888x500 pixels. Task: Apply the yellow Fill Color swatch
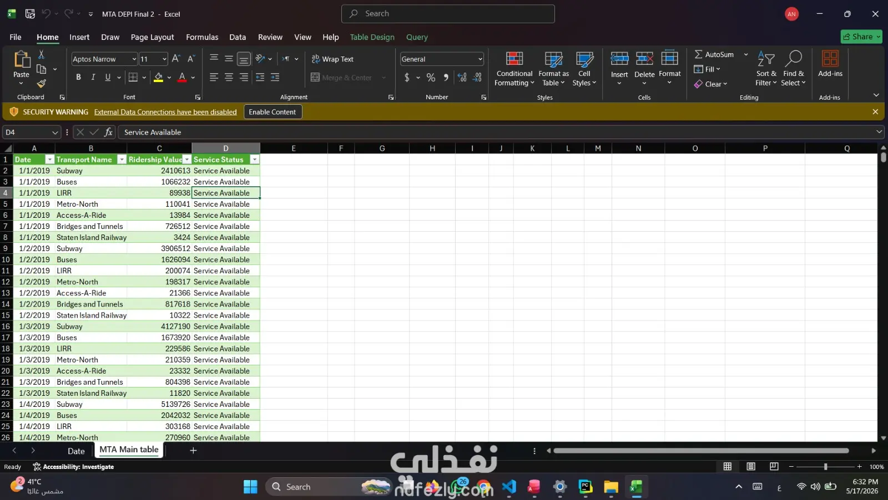pos(159,78)
